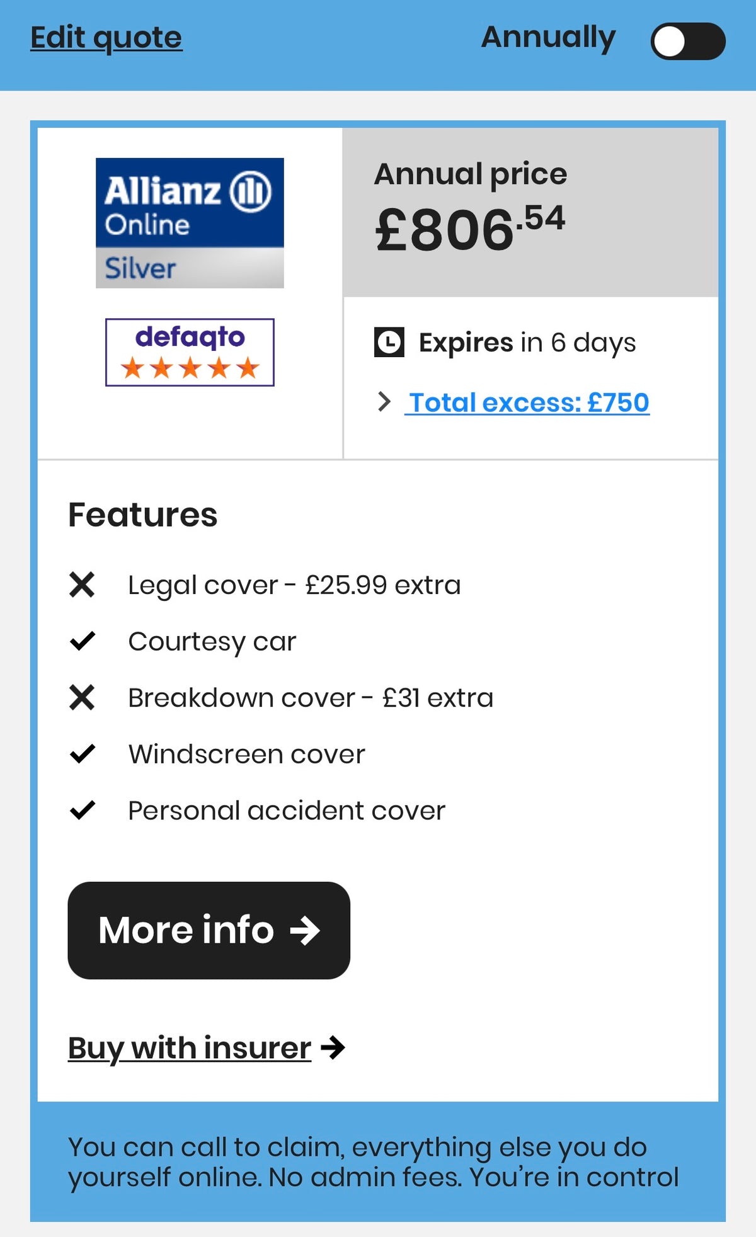Click the Features heading
This screenshot has width=756, height=1237.
coord(143,515)
